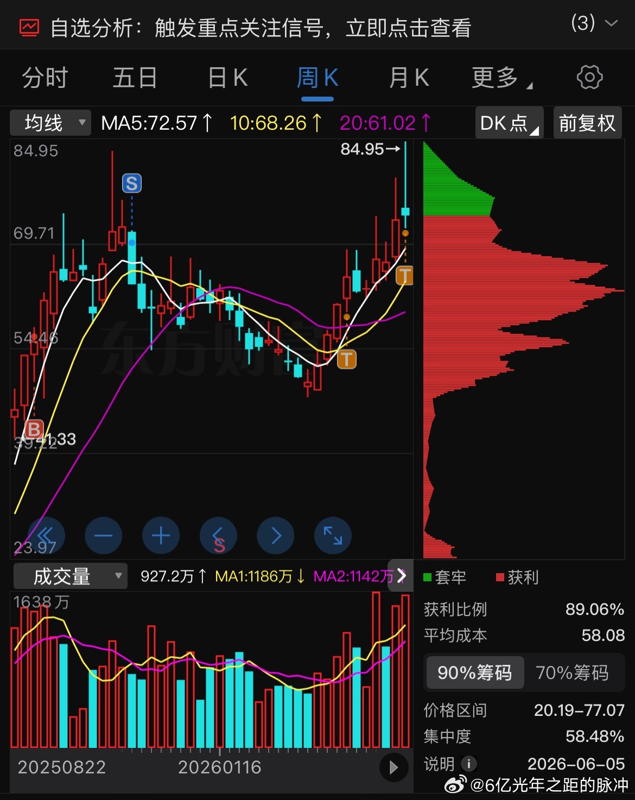
Task: Tap the upper orange T marker
Action: tap(404, 275)
